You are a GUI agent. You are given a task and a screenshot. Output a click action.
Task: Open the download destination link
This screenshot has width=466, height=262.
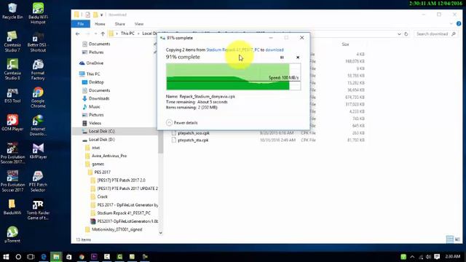[x=275, y=50]
